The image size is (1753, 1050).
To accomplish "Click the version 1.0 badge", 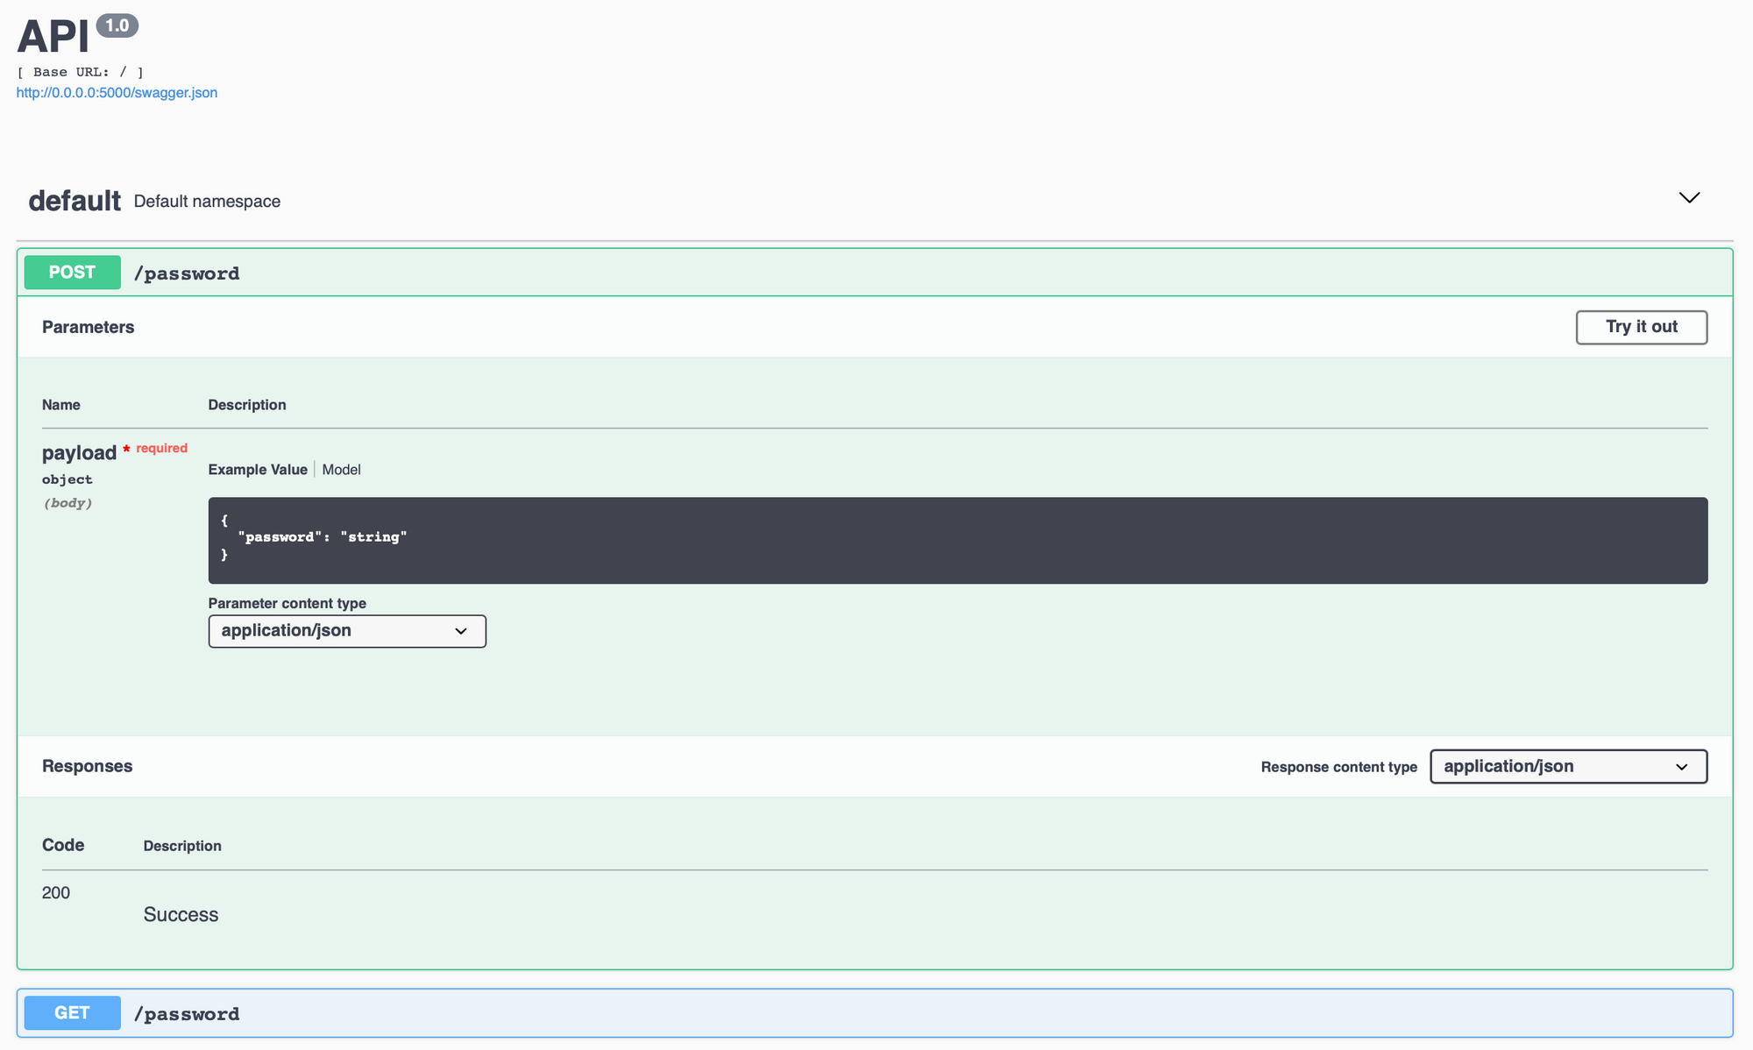I will pos(117,25).
